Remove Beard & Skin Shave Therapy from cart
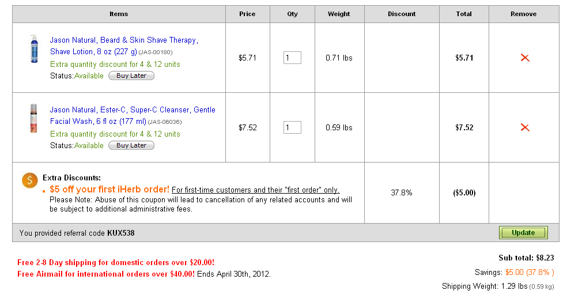 524,58
